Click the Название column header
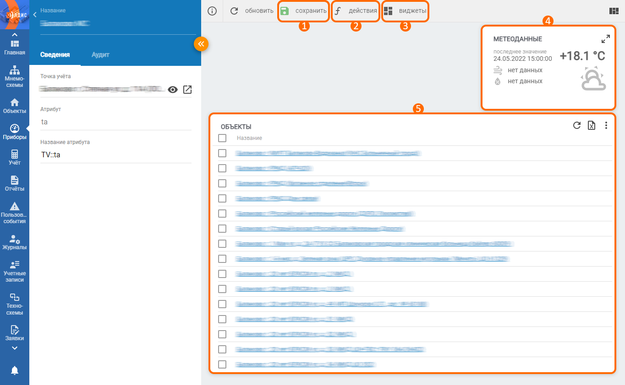 (x=249, y=138)
